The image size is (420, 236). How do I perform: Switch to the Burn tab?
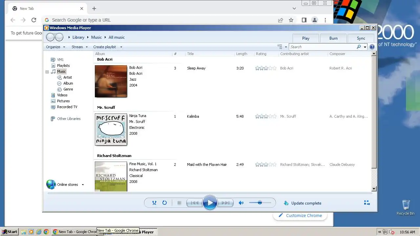333,38
